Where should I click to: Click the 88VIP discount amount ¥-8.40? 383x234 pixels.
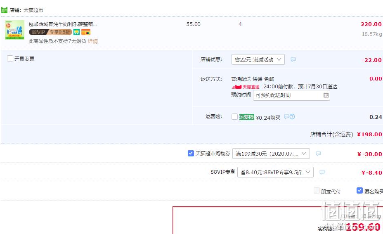[x=371, y=173]
